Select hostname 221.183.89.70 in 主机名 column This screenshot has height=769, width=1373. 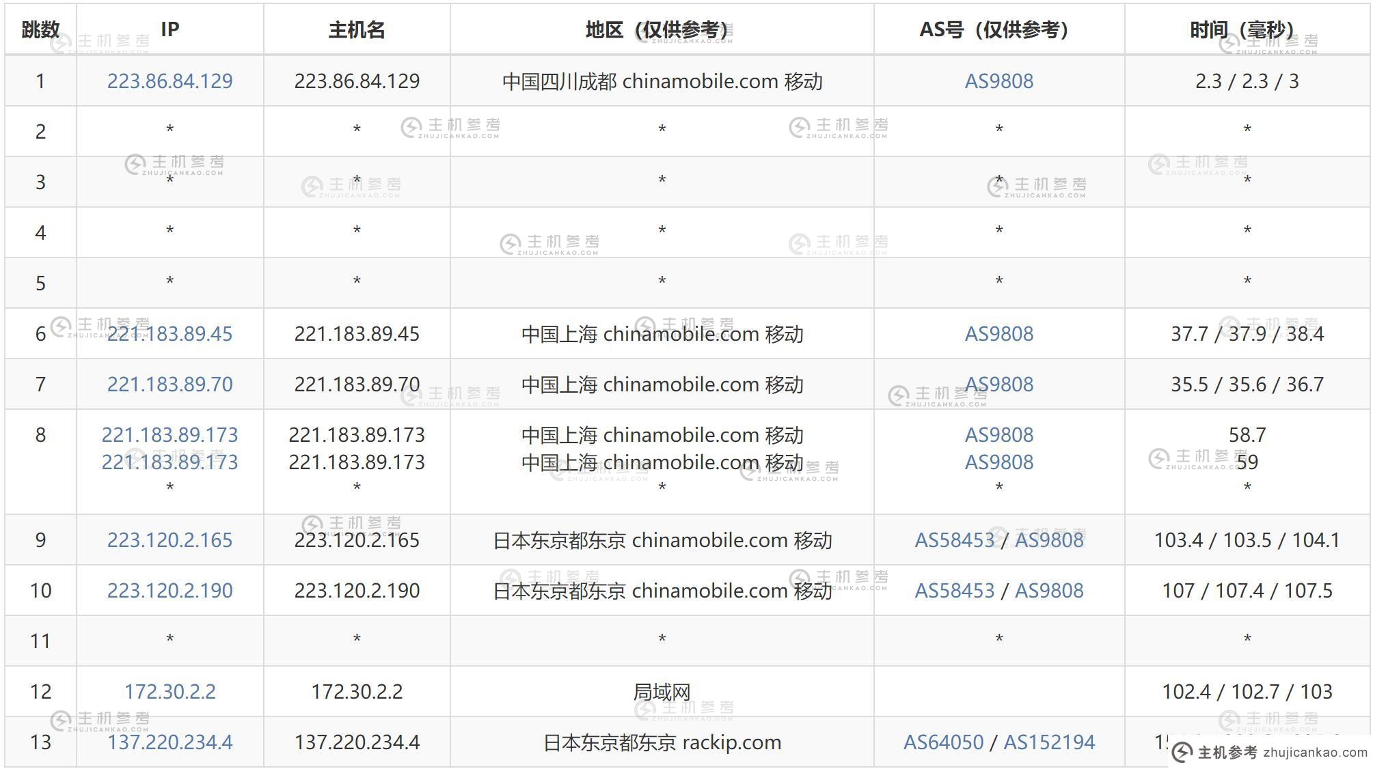pyautogui.click(x=357, y=384)
